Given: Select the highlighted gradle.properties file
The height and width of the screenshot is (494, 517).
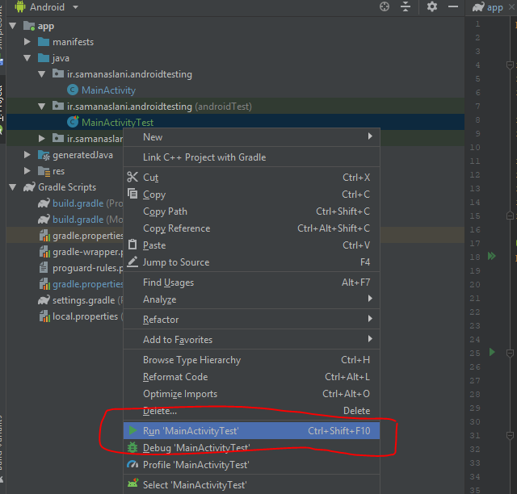Looking at the screenshot, I should 88,236.
